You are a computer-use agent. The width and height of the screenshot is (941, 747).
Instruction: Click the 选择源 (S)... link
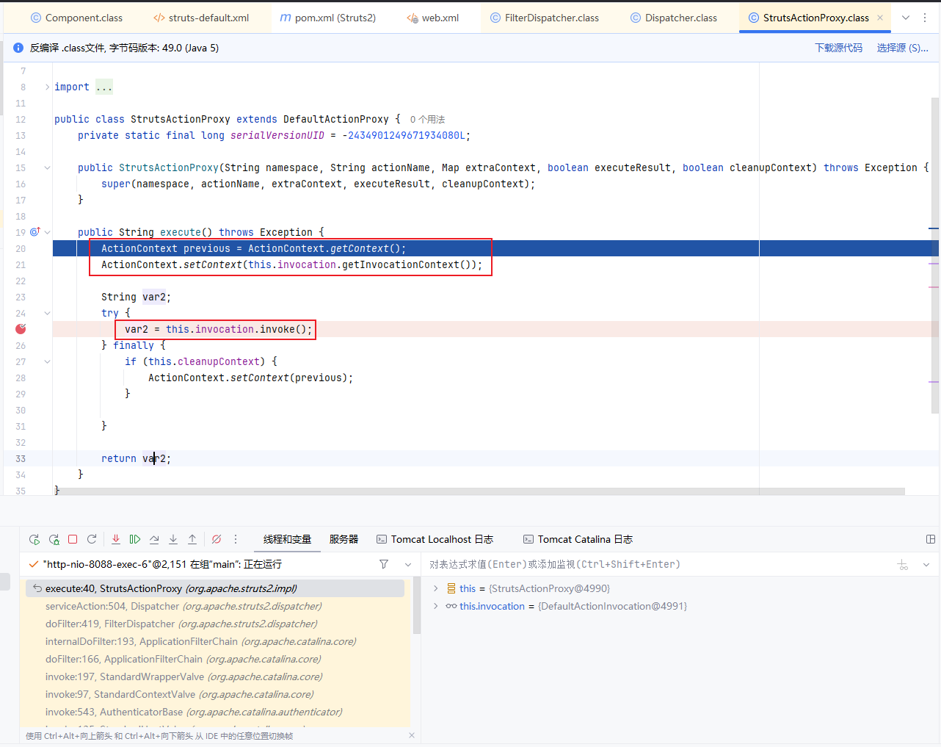[903, 48]
